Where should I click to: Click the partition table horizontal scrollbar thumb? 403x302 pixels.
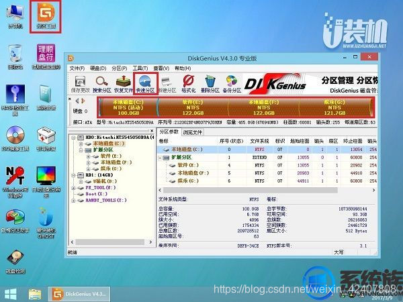pos(251,191)
